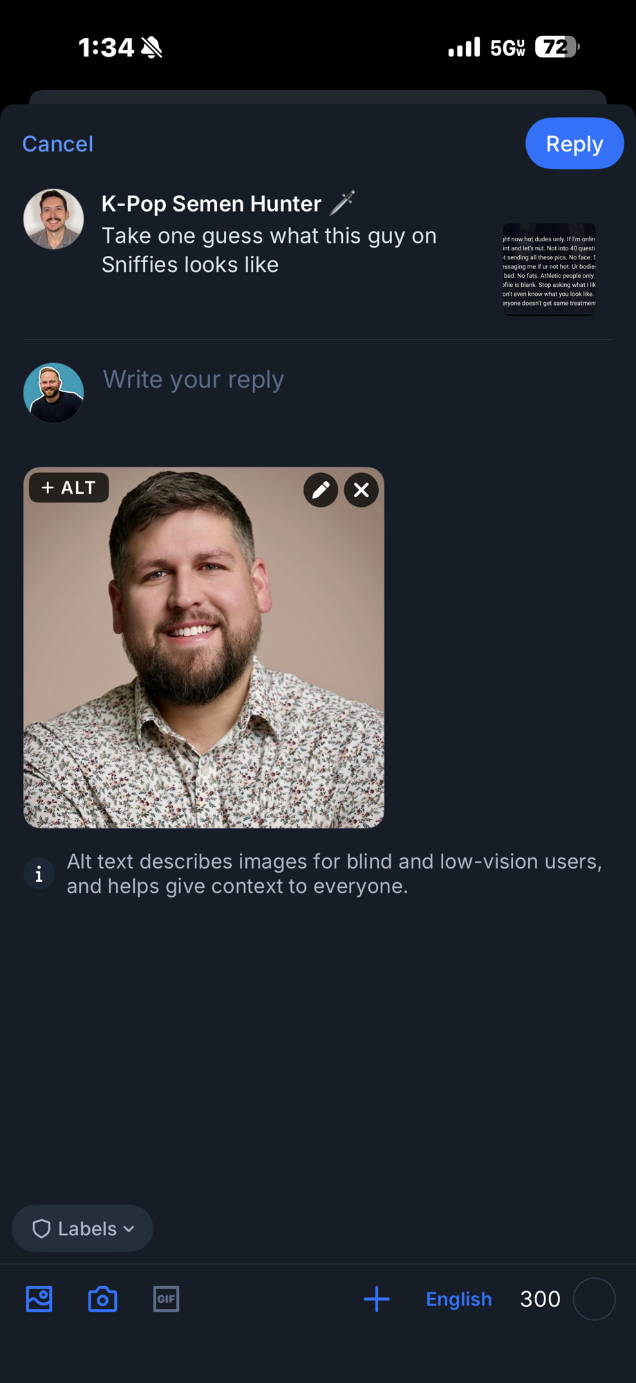Change post language from English
The height and width of the screenshot is (1383, 636).
click(458, 1299)
